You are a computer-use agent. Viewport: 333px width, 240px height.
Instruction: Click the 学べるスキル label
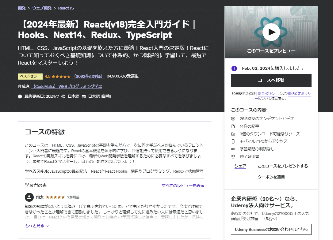(37, 171)
